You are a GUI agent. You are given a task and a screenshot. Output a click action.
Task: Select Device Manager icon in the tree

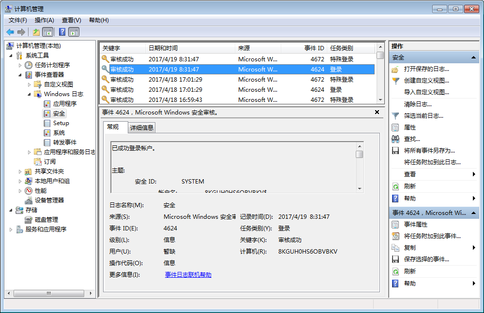[29, 200]
